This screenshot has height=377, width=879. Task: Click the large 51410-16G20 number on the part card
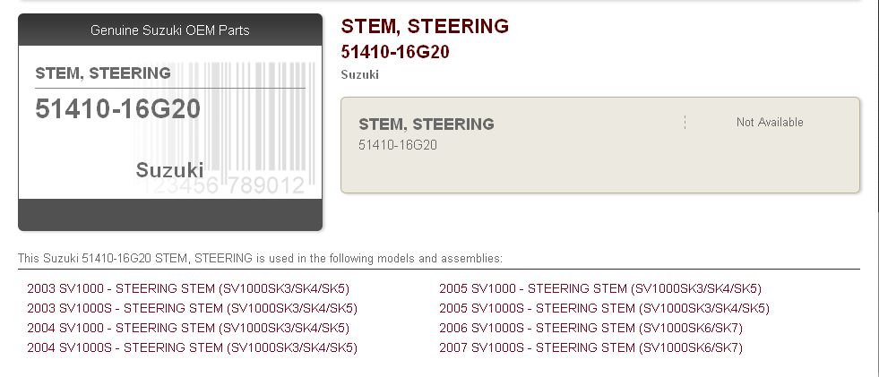[x=118, y=109]
